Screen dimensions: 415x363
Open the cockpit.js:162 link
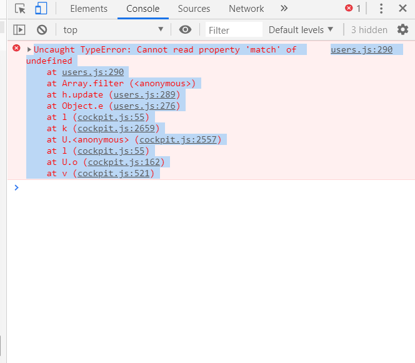[124, 162]
